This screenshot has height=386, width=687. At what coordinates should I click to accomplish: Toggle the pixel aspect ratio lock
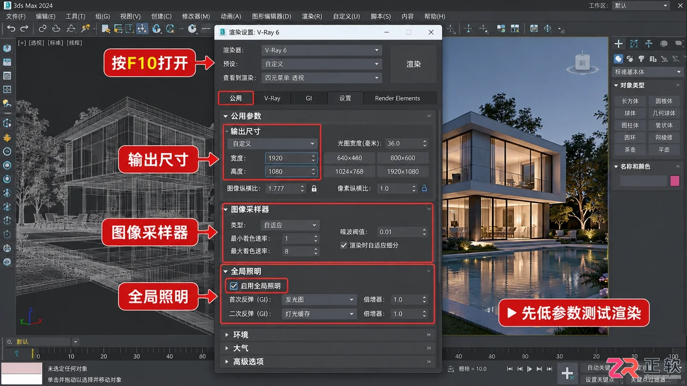pyautogui.click(x=424, y=189)
